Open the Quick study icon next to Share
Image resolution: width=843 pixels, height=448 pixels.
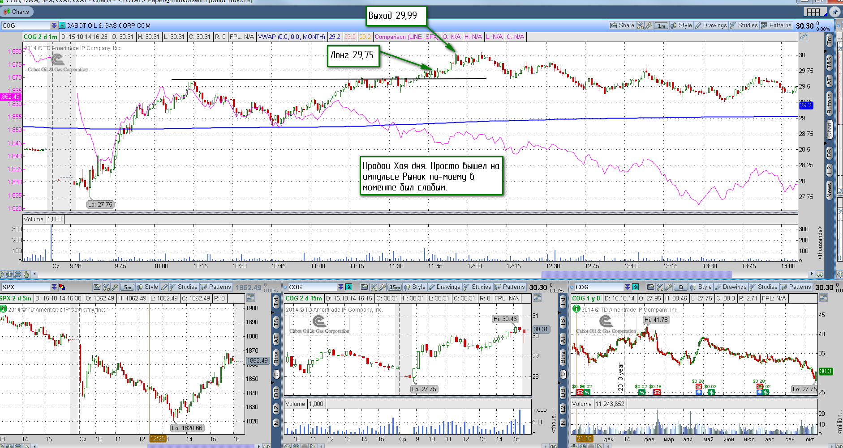tap(640, 25)
